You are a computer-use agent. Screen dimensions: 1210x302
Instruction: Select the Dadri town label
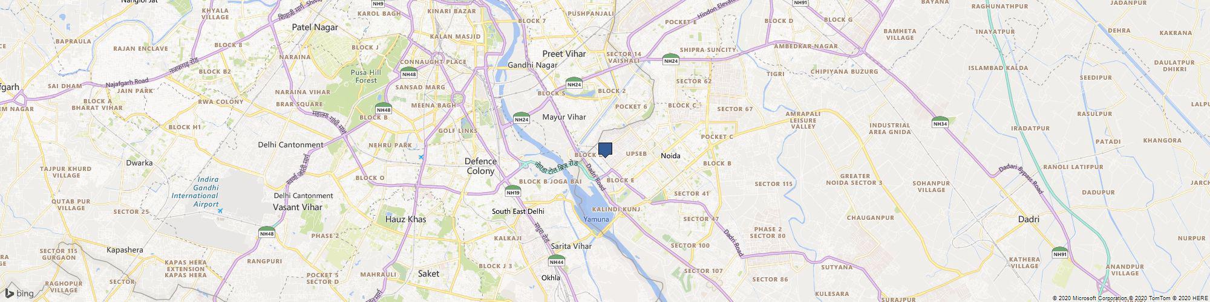coord(1028,219)
